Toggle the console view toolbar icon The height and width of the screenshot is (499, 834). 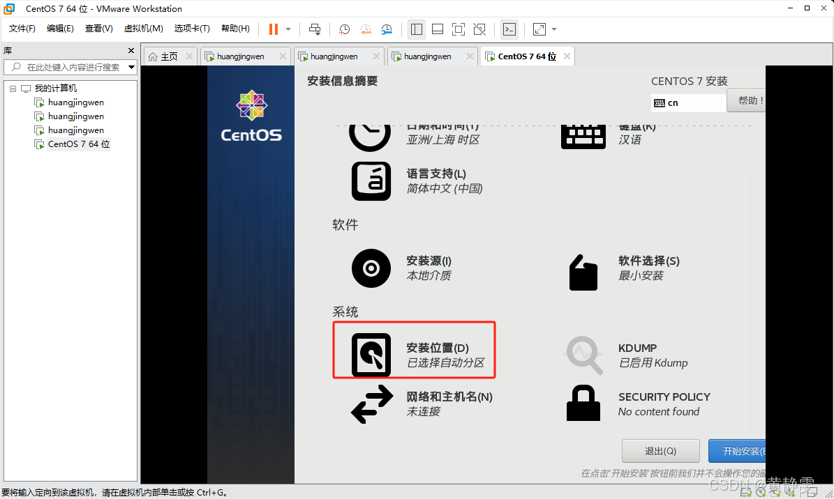point(509,29)
